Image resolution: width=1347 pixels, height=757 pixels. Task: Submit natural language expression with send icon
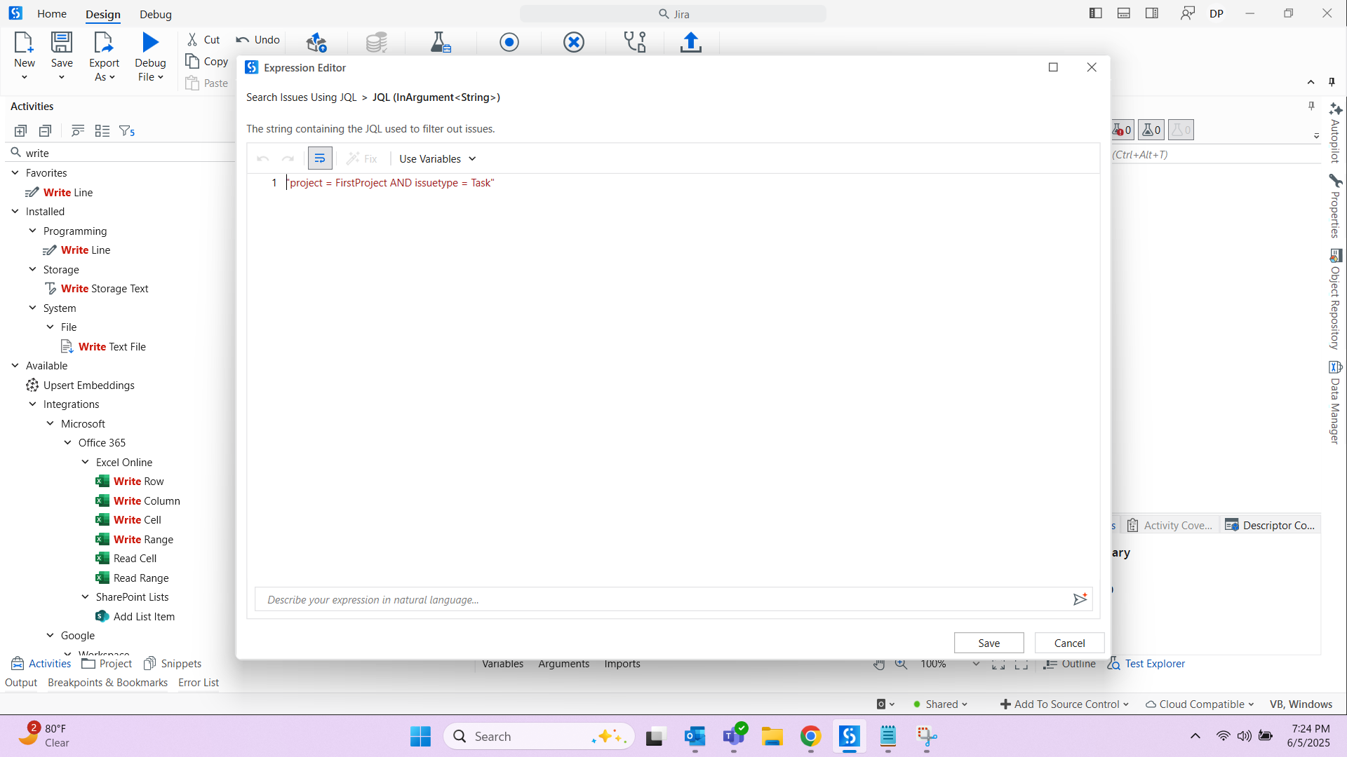[x=1080, y=599]
